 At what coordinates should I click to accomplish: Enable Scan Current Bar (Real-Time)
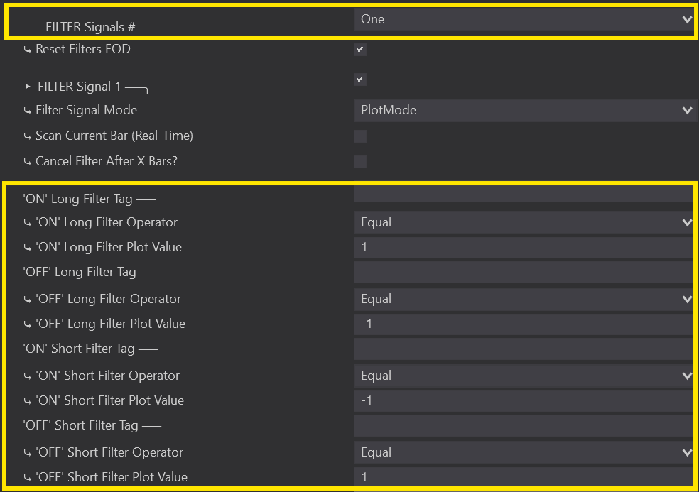pos(360,136)
